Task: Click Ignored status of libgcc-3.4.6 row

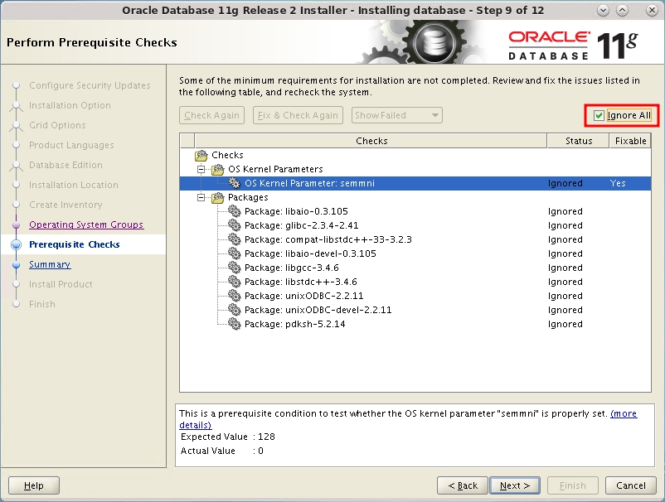Action: coord(565,268)
